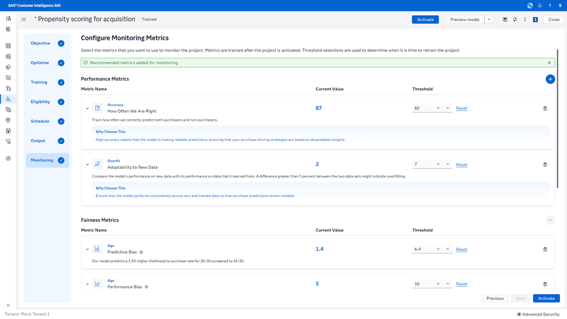Screen dimensions: 567x319
Task: Open the blue badge showing 1
Action: tap(535, 19)
